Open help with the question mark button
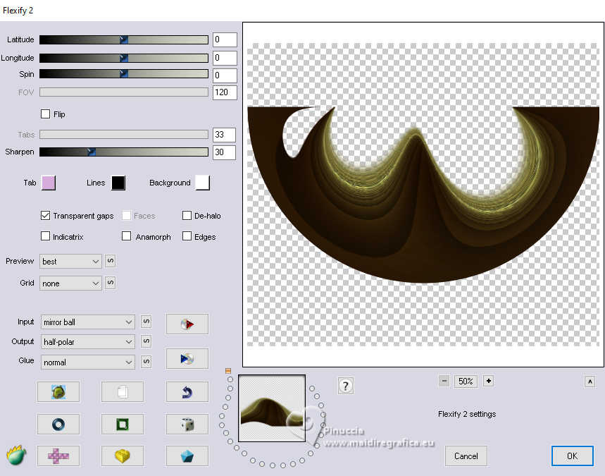The width and height of the screenshot is (605, 476). pyautogui.click(x=345, y=386)
